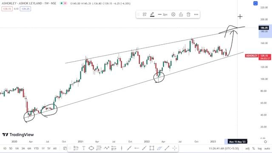Click the red sell price 139.15 button
Image resolution: width=272 pixels, height=153 pixels.
click(x=7, y=8)
